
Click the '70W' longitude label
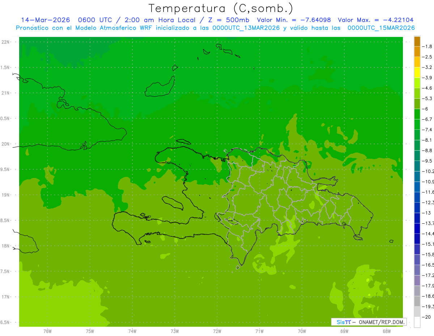click(x=302, y=331)
